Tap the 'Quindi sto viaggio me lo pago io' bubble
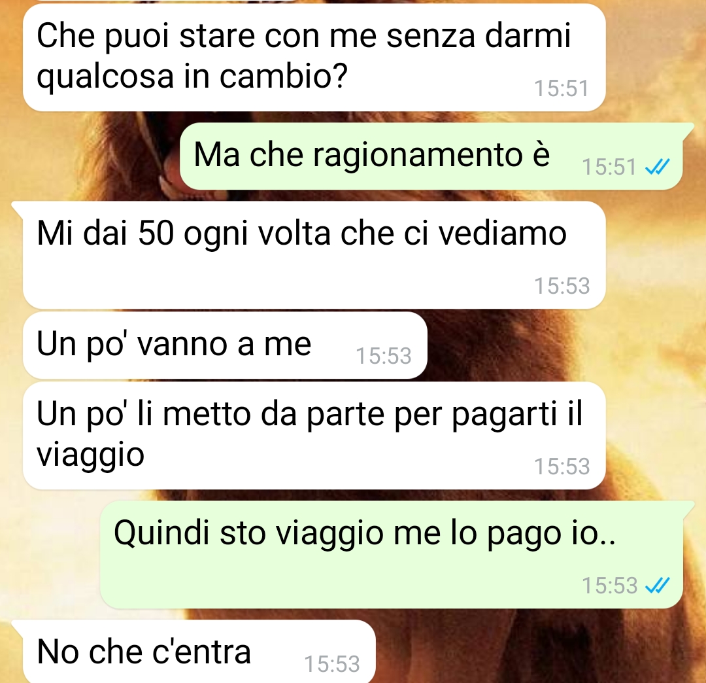This screenshot has width=706, height=683. pos(392,555)
